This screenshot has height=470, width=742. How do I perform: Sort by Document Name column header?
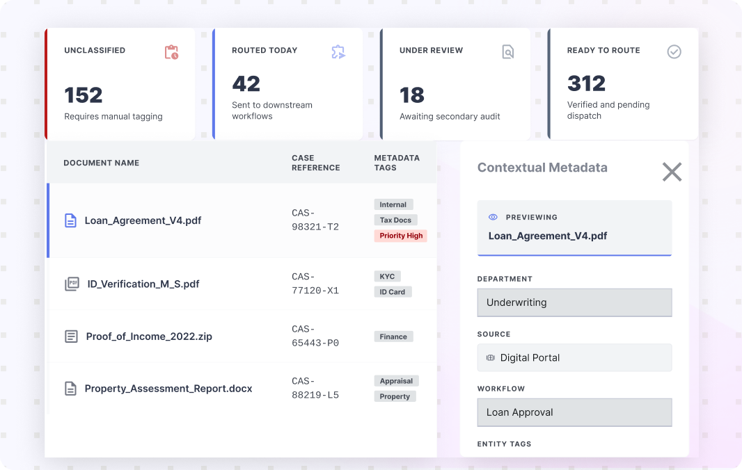101,163
